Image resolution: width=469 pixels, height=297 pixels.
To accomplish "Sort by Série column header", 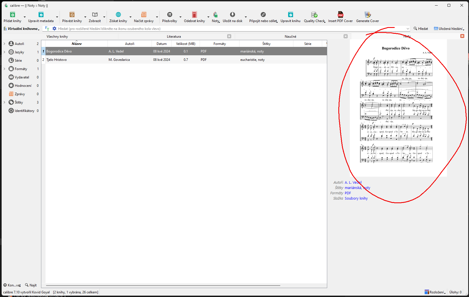I will (308, 44).
